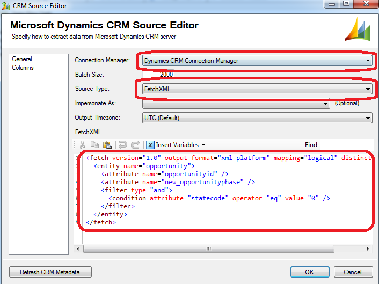Click the filter type="and" line
Image resolution: width=379 pixels, height=284 pixels.
click(x=136, y=190)
